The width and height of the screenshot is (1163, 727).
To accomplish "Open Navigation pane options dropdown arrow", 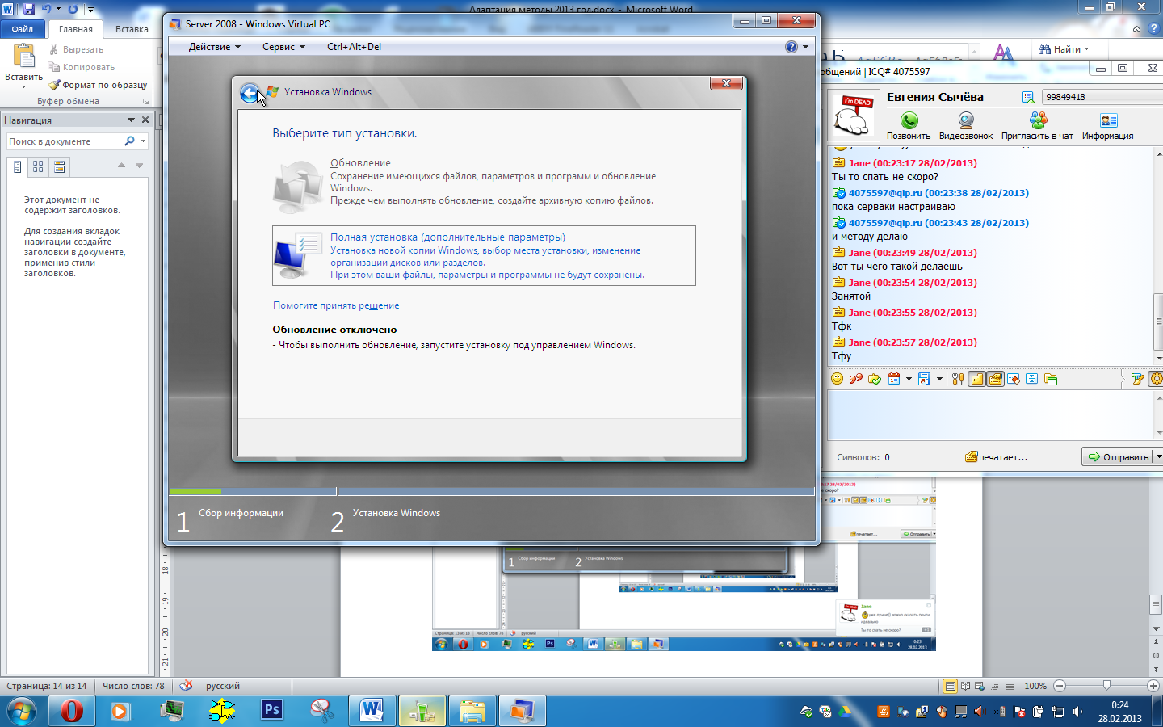I will click(x=131, y=120).
